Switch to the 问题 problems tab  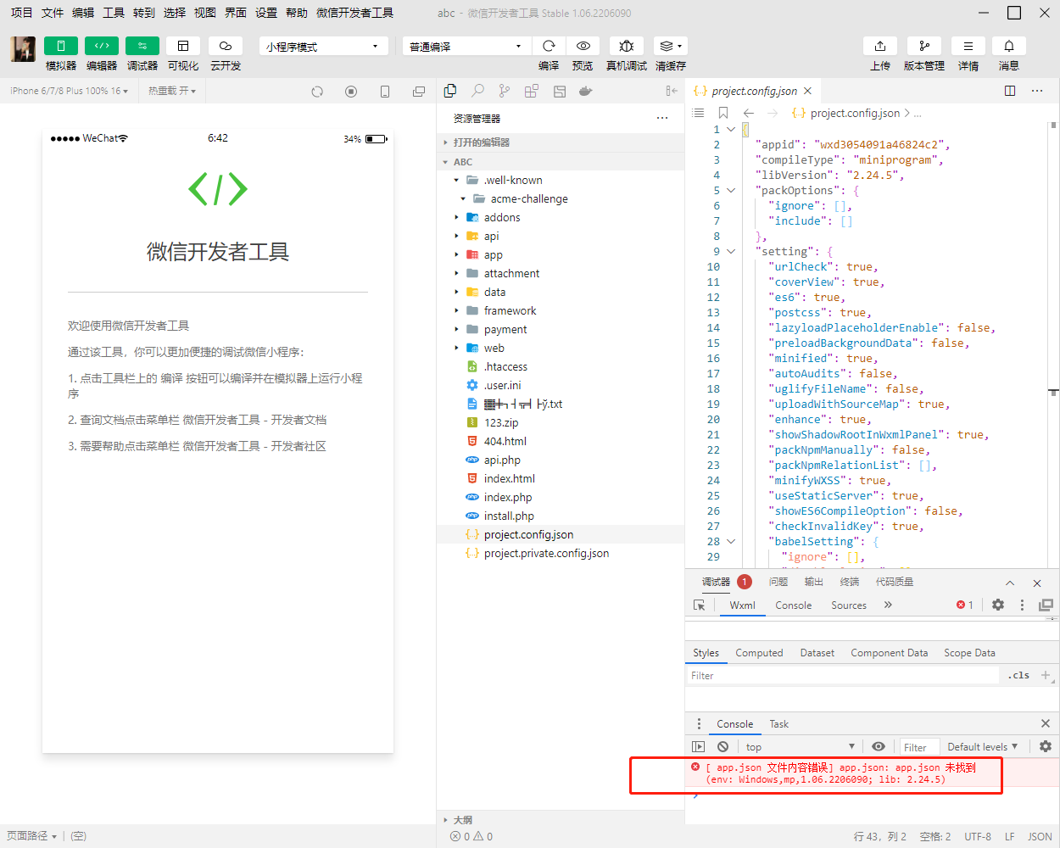pyautogui.click(x=778, y=582)
